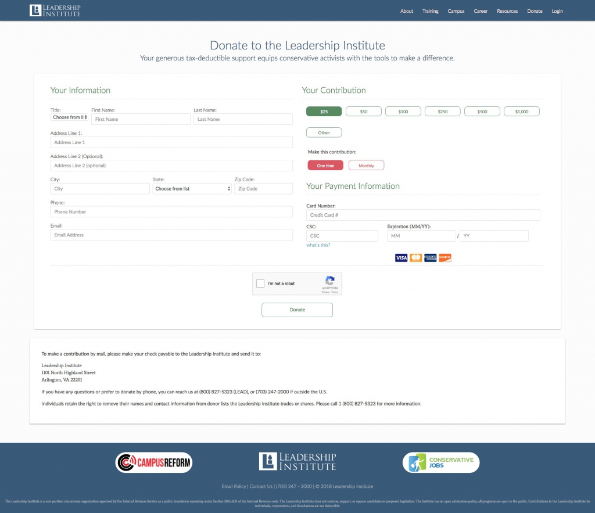
Task: Click the Visa card icon
Action: click(x=401, y=258)
